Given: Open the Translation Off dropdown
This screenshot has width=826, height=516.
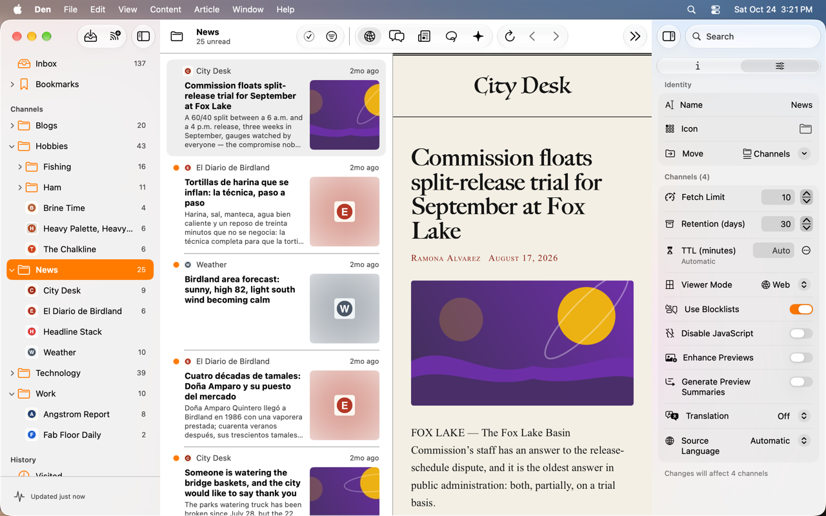Looking at the screenshot, I should pyautogui.click(x=793, y=416).
